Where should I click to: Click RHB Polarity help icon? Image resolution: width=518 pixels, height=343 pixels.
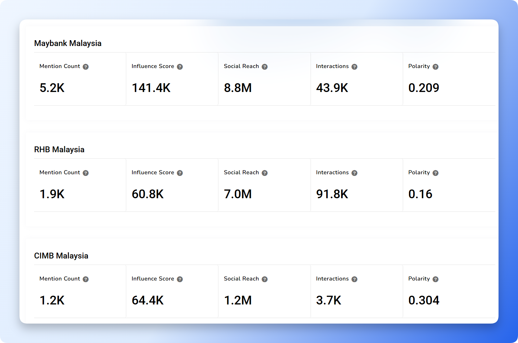click(436, 173)
